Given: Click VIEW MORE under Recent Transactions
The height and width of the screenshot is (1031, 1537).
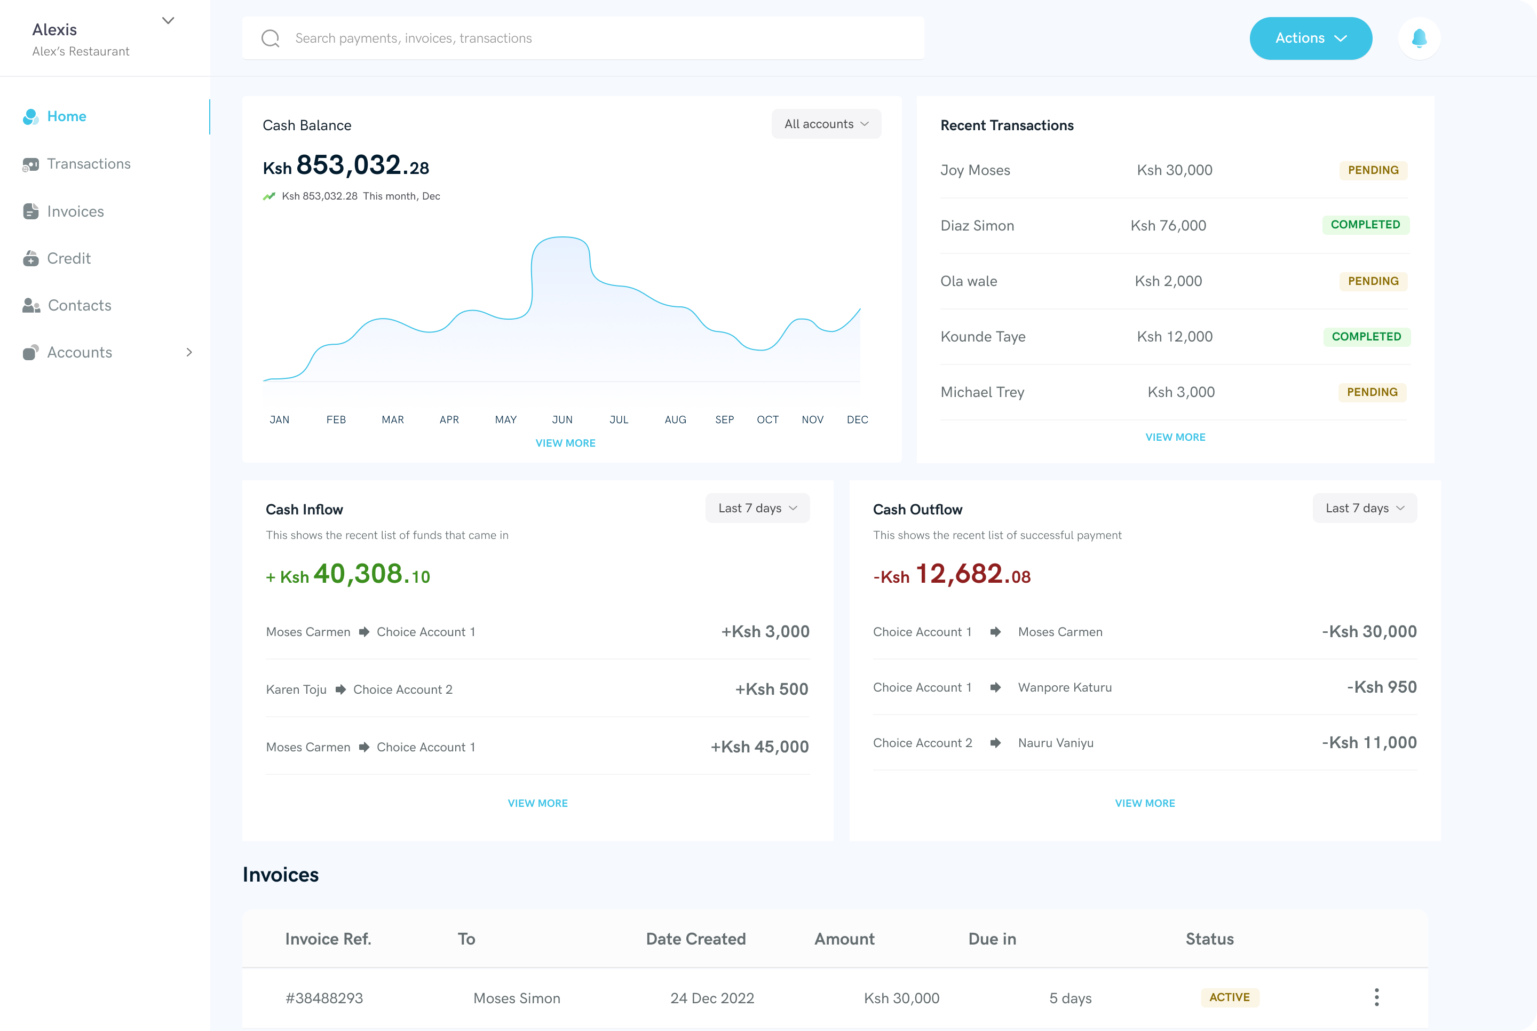Looking at the screenshot, I should pyautogui.click(x=1175, y=437).
